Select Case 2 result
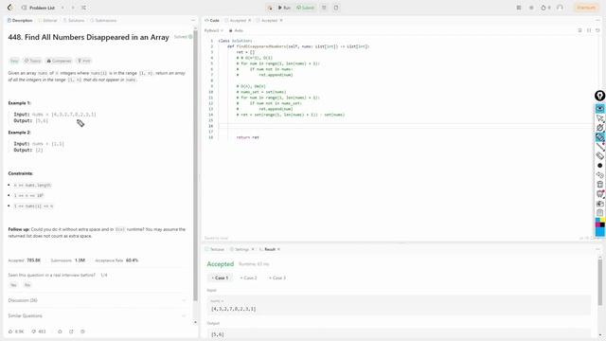This screenshot has width=606, height=341. tap(248, 278)
